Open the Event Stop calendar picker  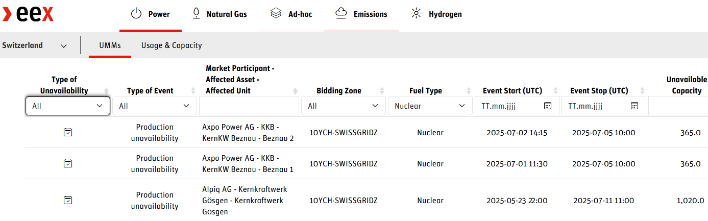click(x=634, y=106)
